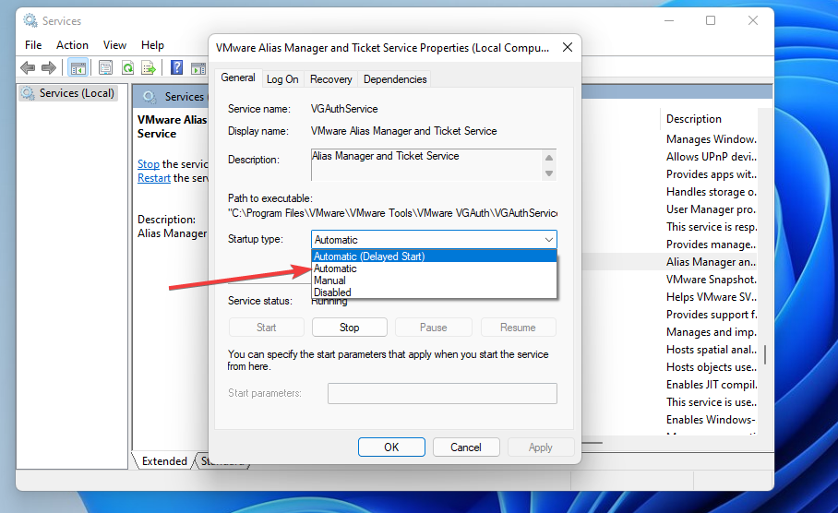This screenshot has height=513, width=838.
Task: Select row 'Hosts objects use..'
Action: pyautogui.click(x=712, y=367)
